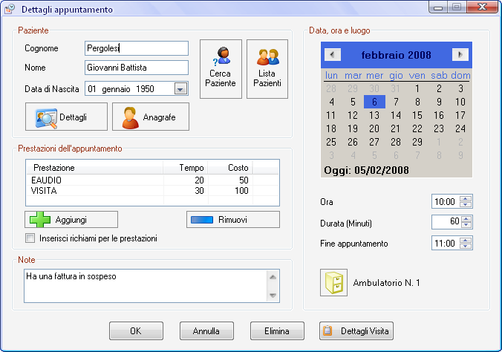Select day 20 in calendar

click(x=374, y=128)
